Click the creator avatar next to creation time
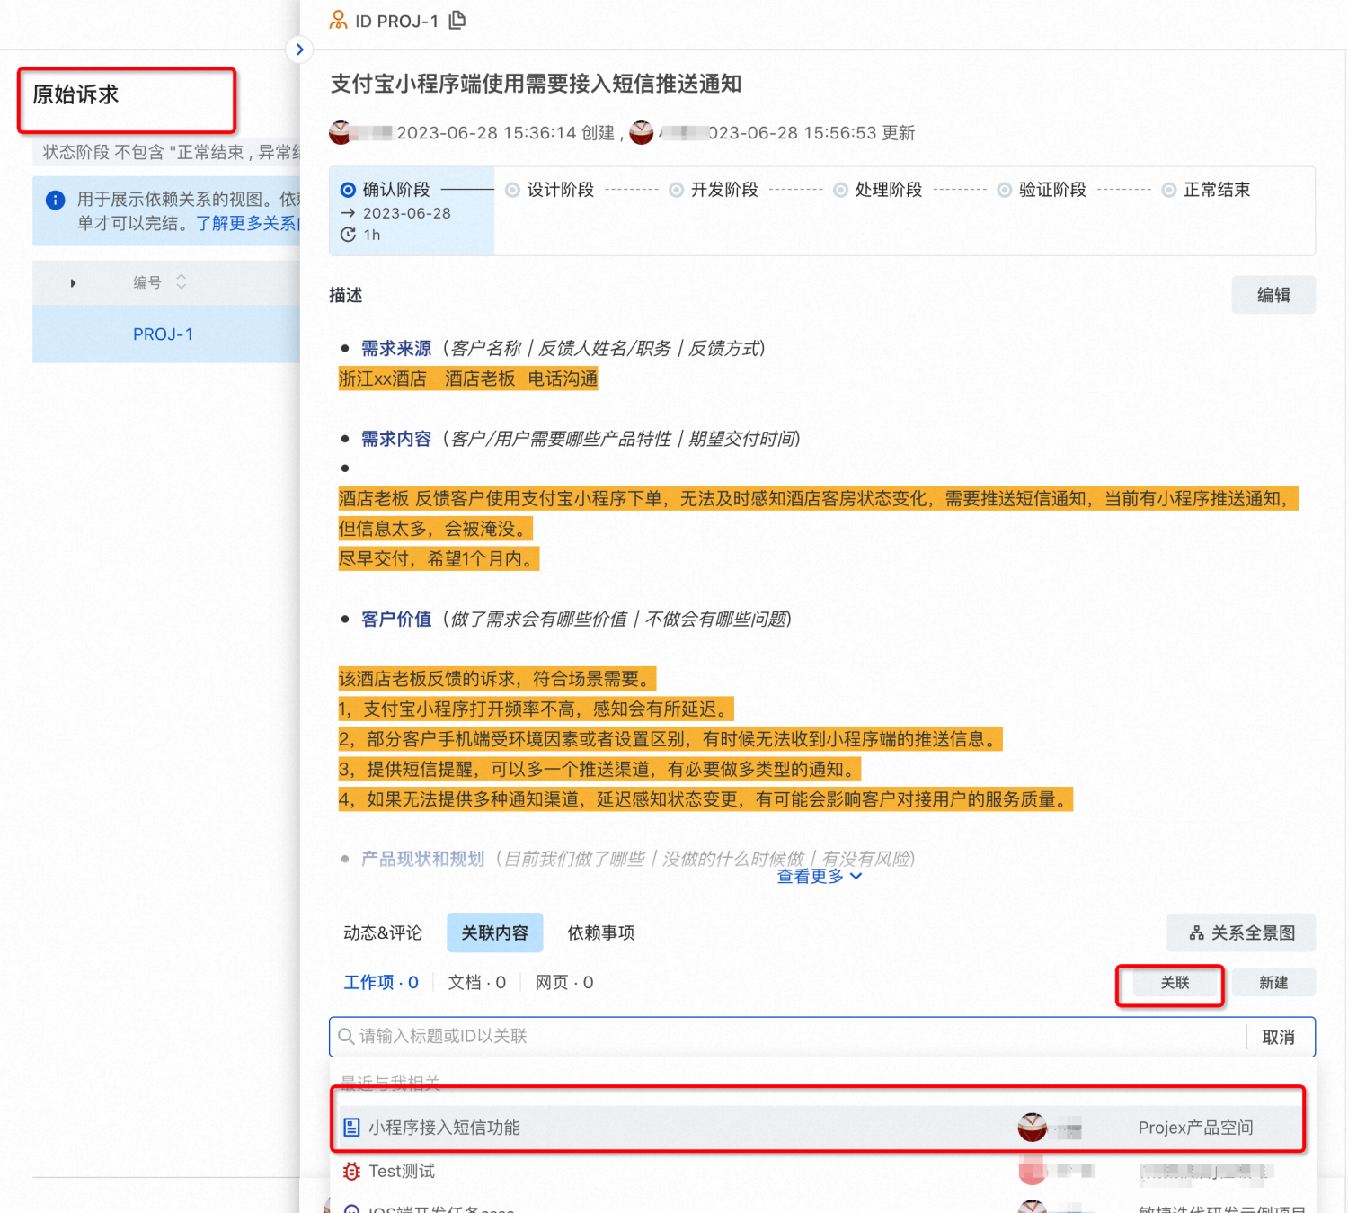This screenshot has height=1213, width=1348. click(340, 132)
